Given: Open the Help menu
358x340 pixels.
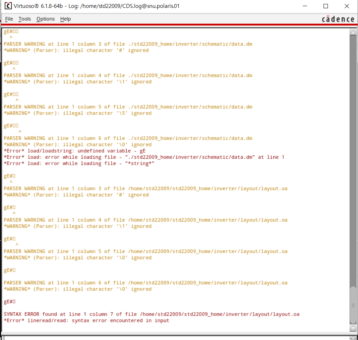Looking at the screenshot, I should [x=65, y=19].
